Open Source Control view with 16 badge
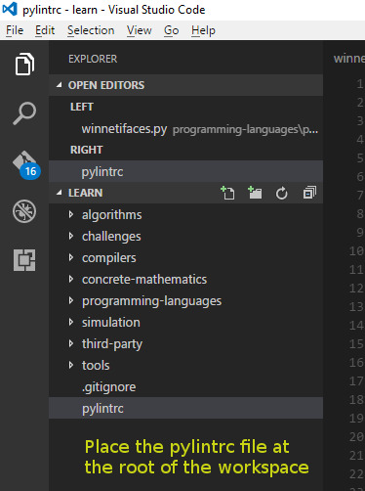Image resolution: width=365 pixels, height=491 pixels. point(26,164)
